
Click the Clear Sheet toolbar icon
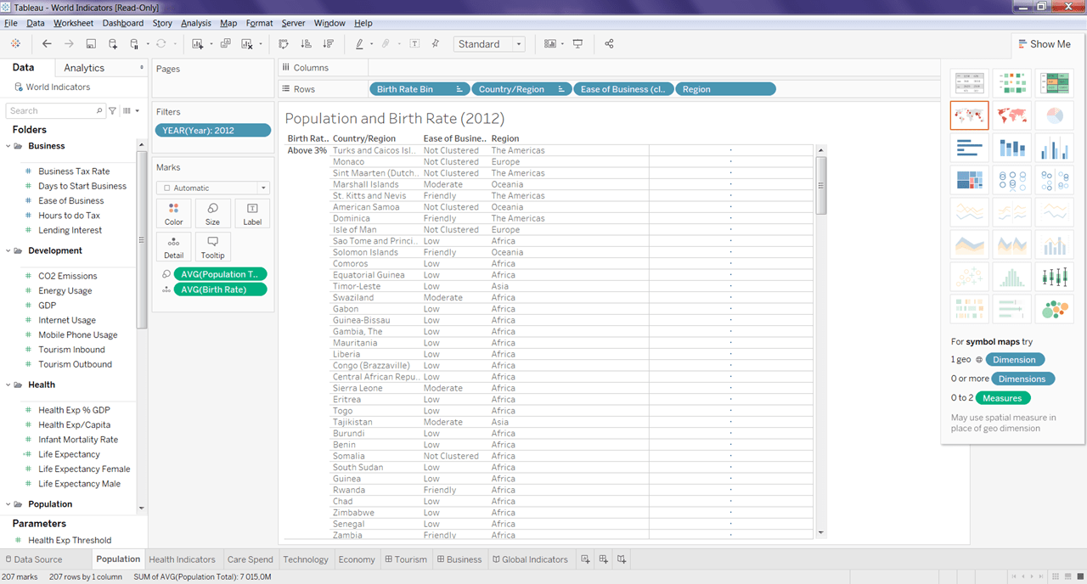click(x=247, y=44)
